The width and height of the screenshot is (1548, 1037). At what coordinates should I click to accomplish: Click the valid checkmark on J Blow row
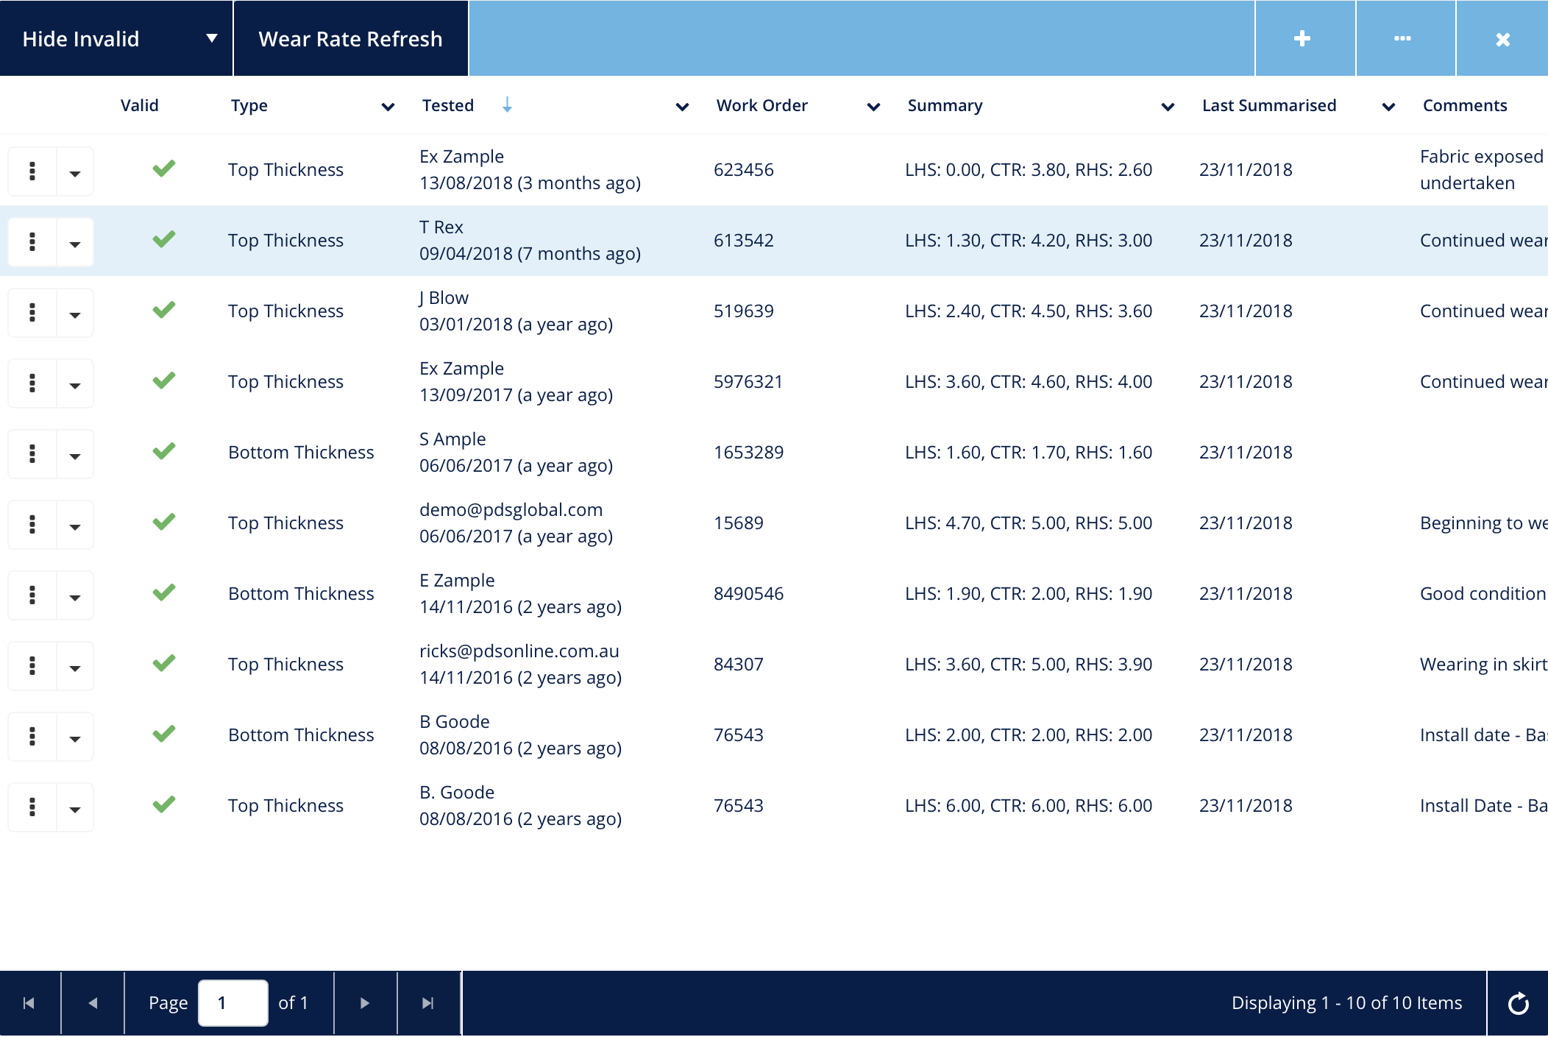164,310
